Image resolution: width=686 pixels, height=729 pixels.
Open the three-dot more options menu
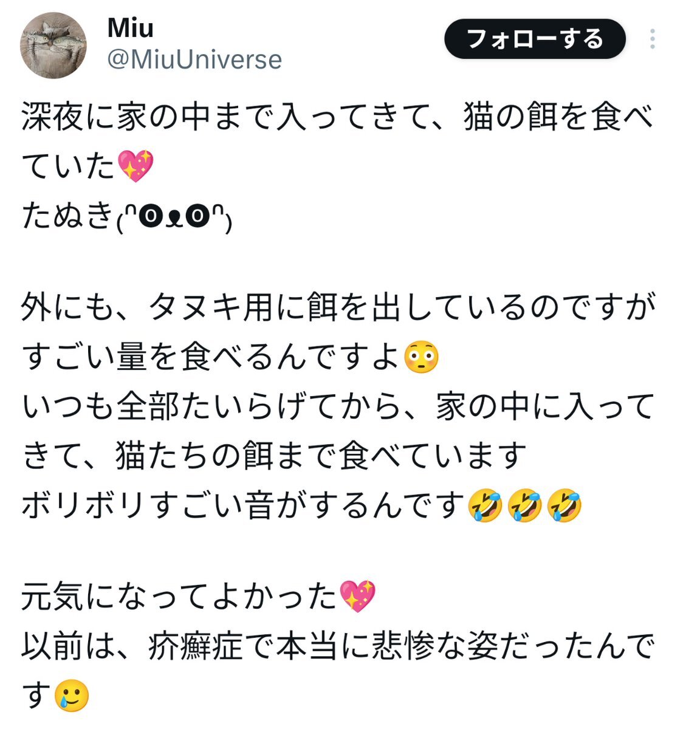point(652,39)
